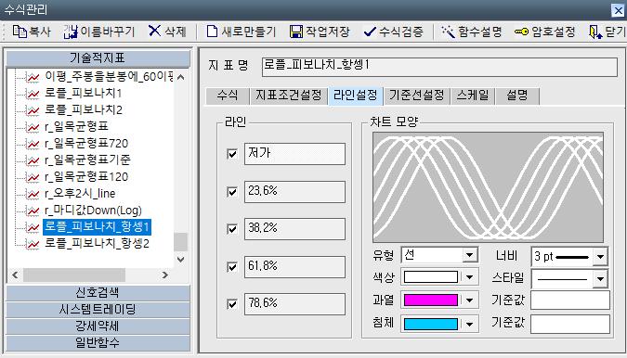Image resolution: width=627 pixels, height=358 pixels.
Task: Expand the 시스템트레이딩 category
Action: click(x=98, y=310)
